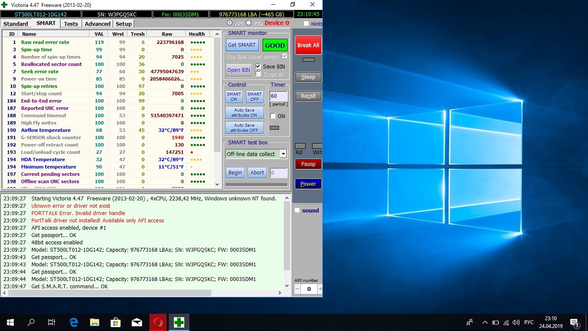
Task: Click the Get SMART button
Action: tap(242, 45)
